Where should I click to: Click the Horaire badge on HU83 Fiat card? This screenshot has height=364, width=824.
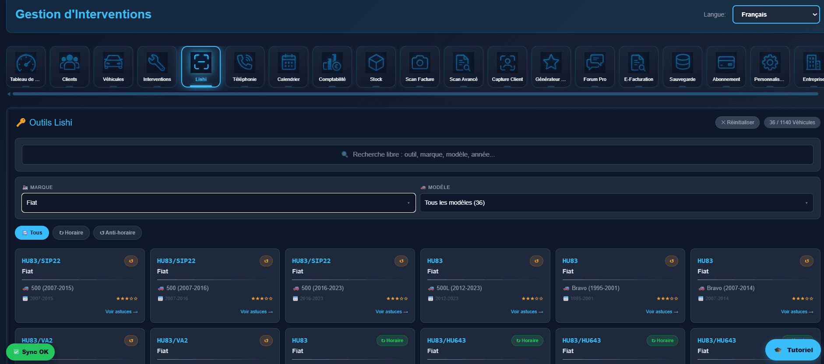(392, 341)
